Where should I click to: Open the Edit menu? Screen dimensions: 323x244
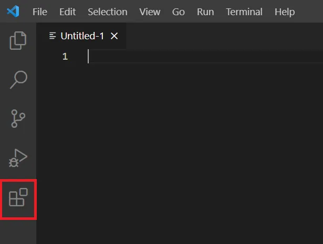tap(67, 12)
